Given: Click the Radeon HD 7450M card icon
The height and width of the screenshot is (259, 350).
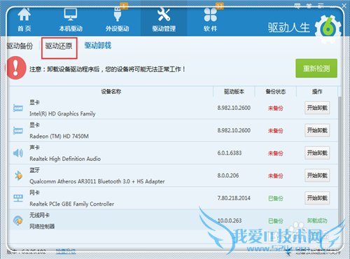Looking at the screenshot, I should 18,130.
